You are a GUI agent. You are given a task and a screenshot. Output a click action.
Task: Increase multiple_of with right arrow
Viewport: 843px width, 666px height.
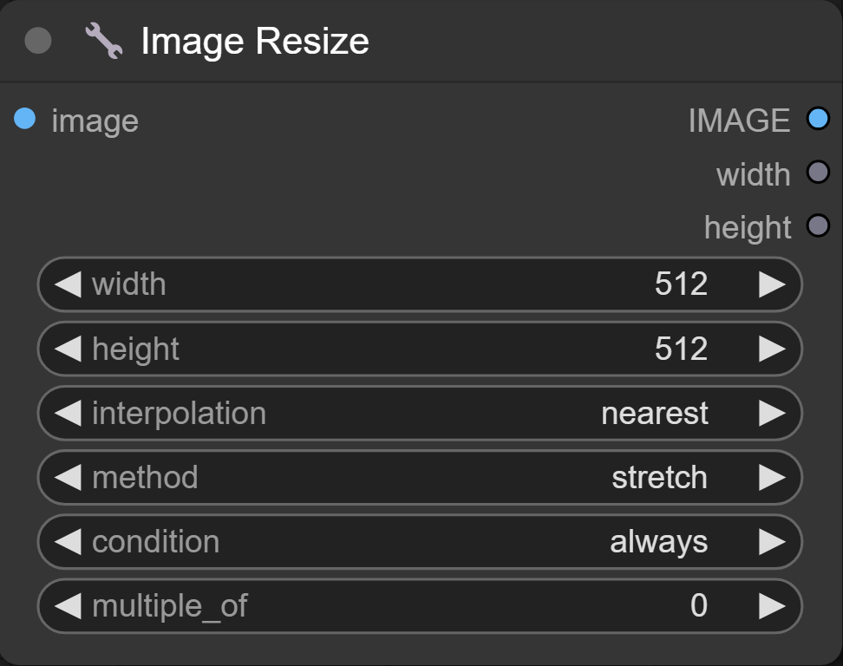(772, 605)
